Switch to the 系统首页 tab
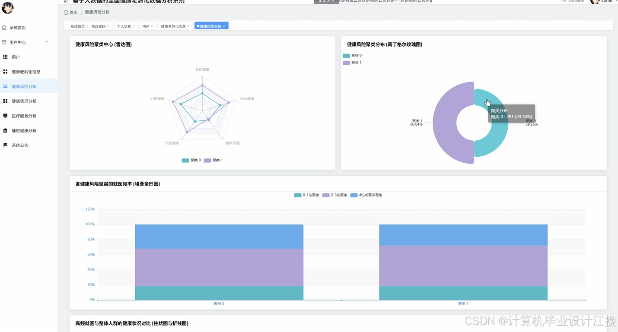The image size is (618, 332). pyautogui.click(x=78, y=26)
